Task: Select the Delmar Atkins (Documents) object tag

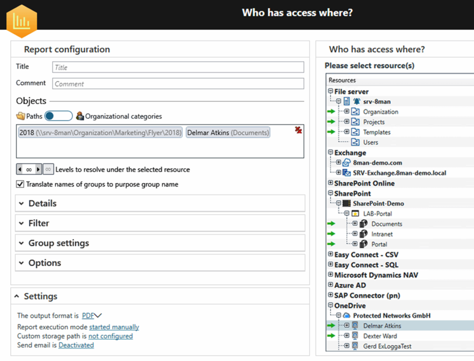Action: [x=228, y=132]
